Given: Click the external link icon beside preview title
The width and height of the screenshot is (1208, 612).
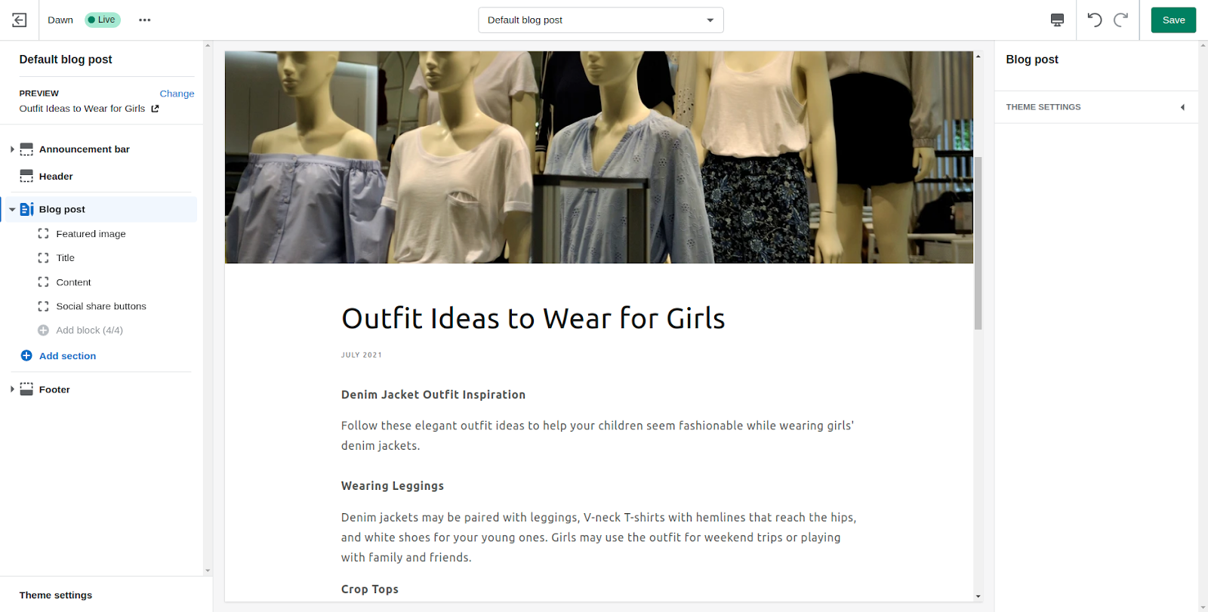Looking at the screenshot, I should pos(155,109).
